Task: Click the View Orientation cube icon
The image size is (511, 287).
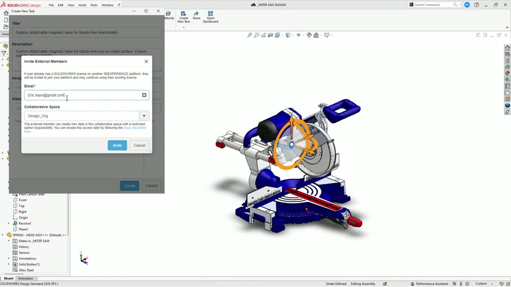Action: 277,35
